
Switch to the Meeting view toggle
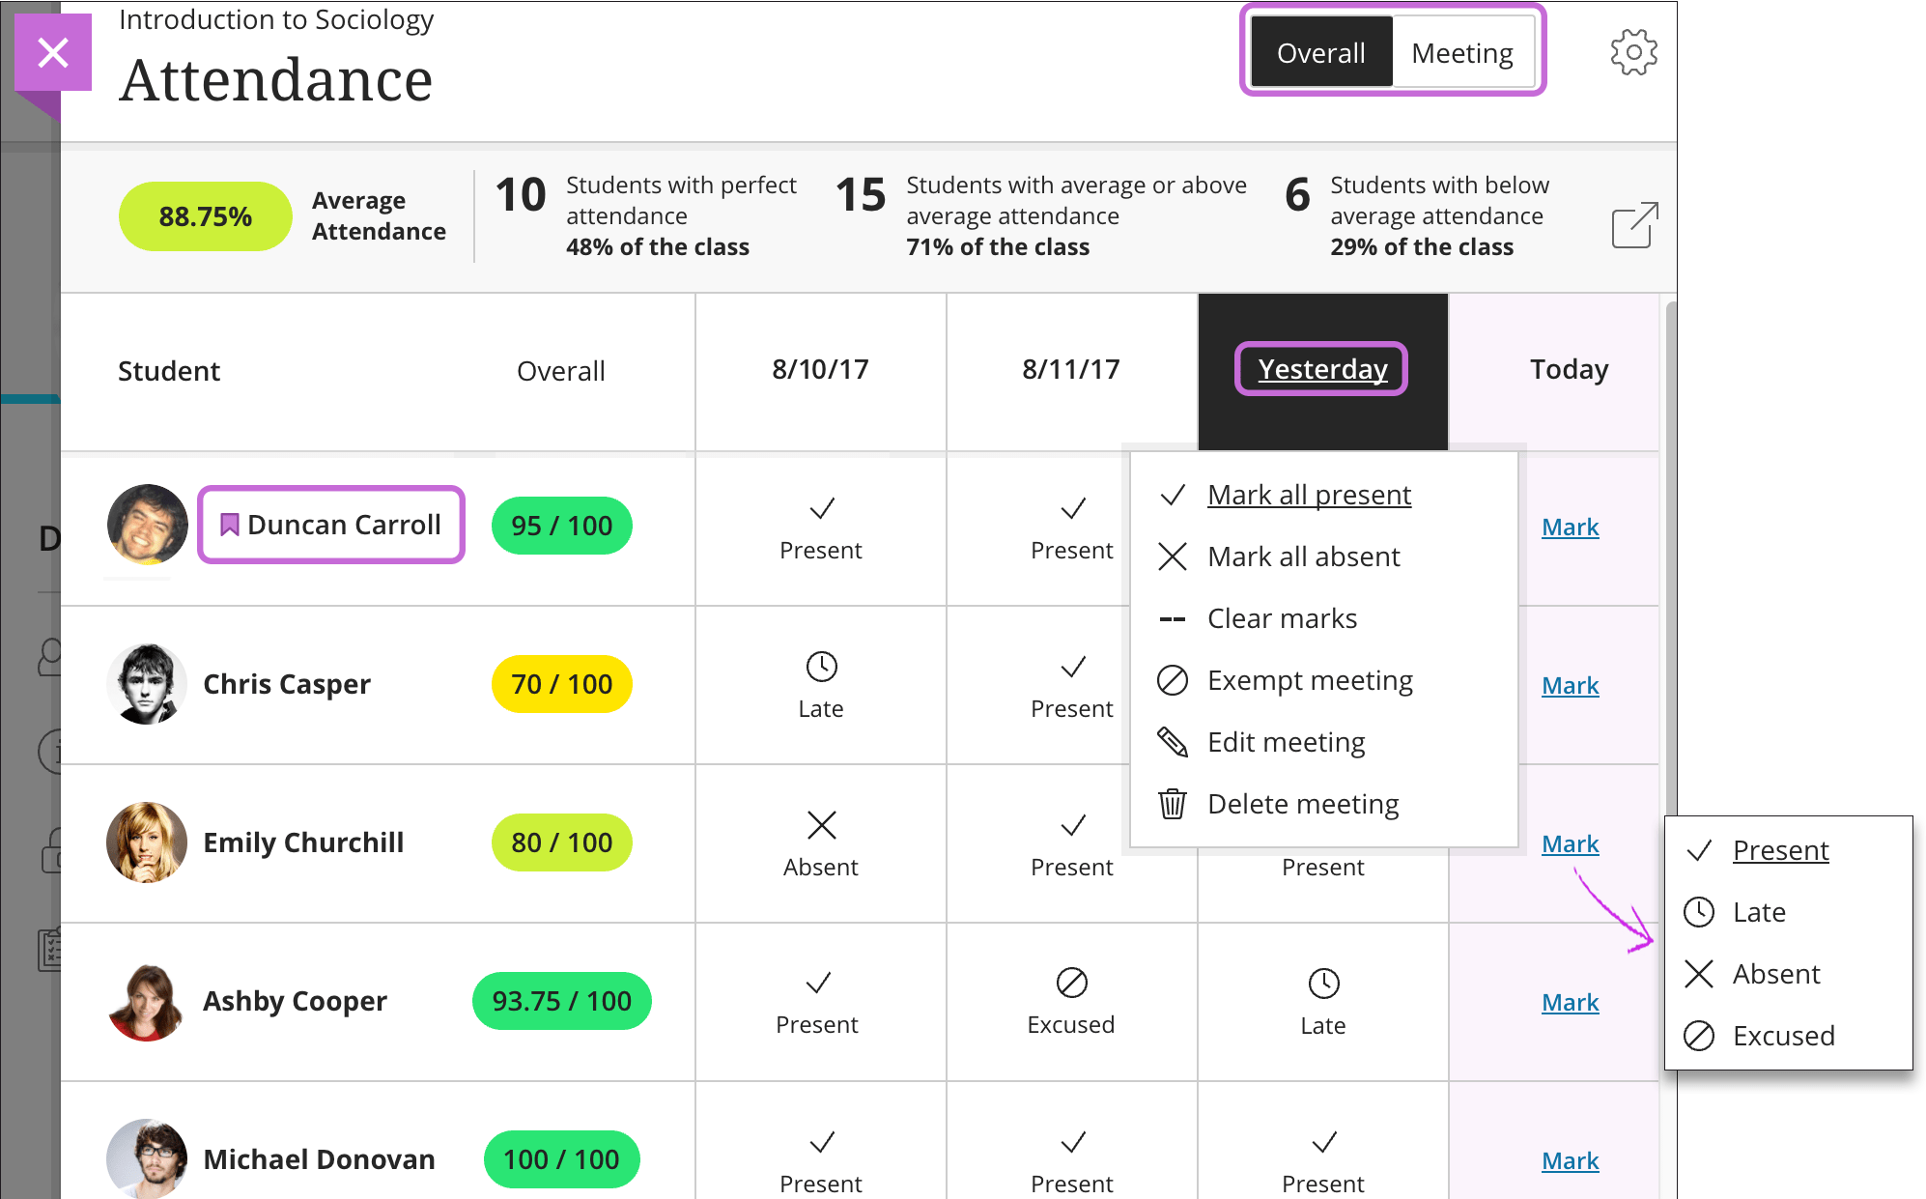point(1463,52)
